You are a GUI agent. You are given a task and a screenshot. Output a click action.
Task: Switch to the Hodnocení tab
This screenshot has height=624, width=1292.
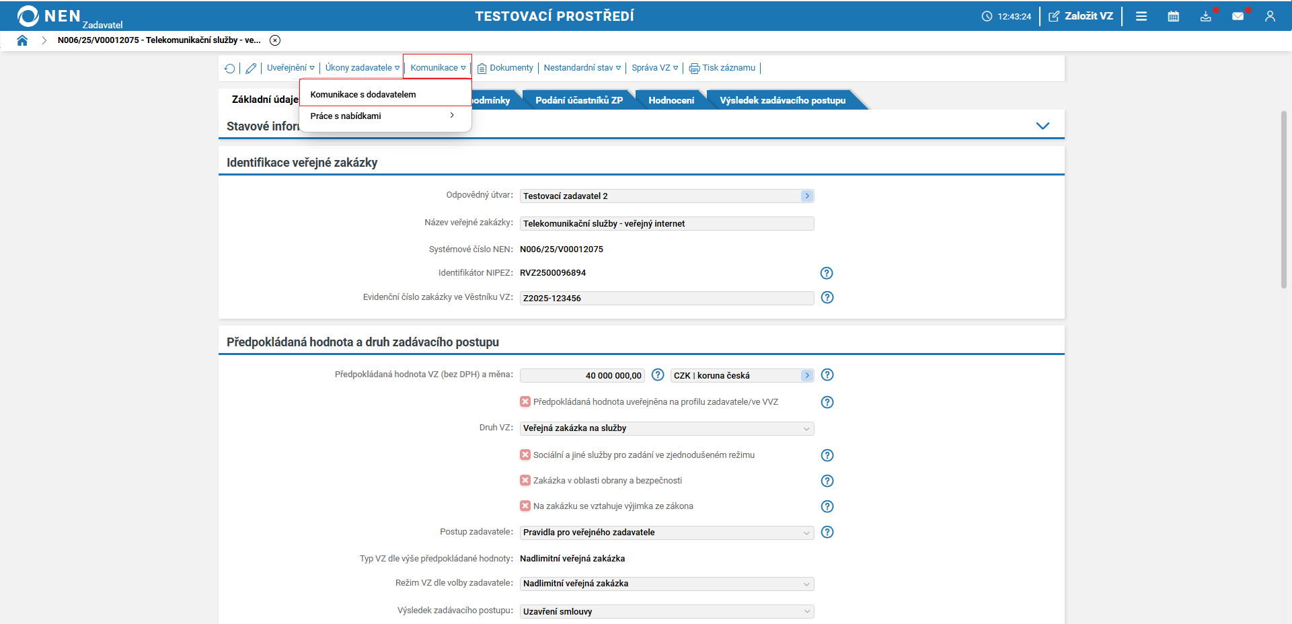tap(671, 100)
